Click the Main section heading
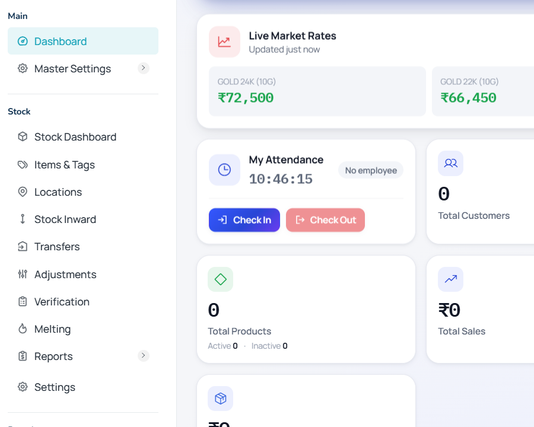 click(x=18, y=16)
